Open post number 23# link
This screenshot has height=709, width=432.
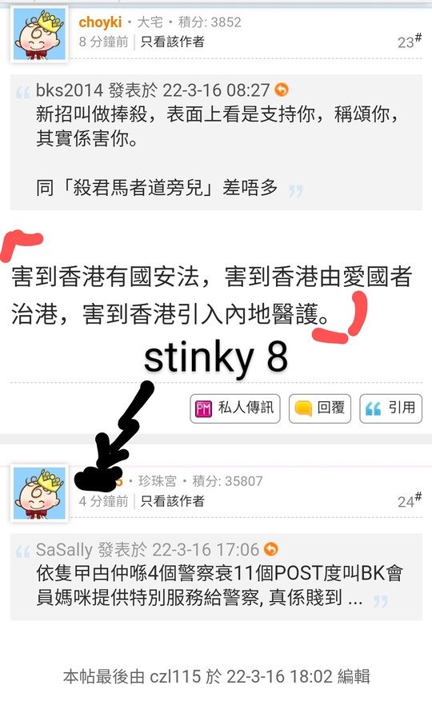coord(410,42)
